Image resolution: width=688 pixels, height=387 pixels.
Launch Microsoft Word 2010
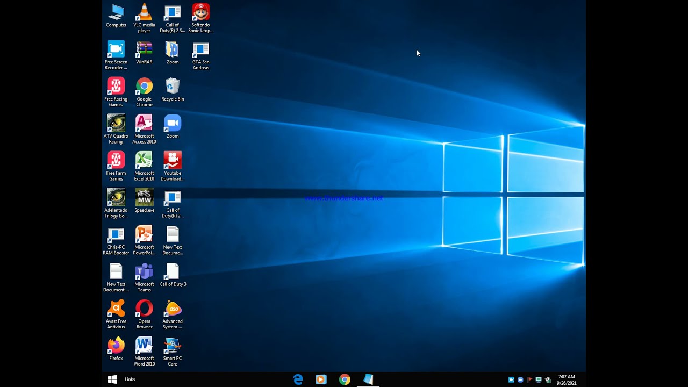[x=144, y=352]
